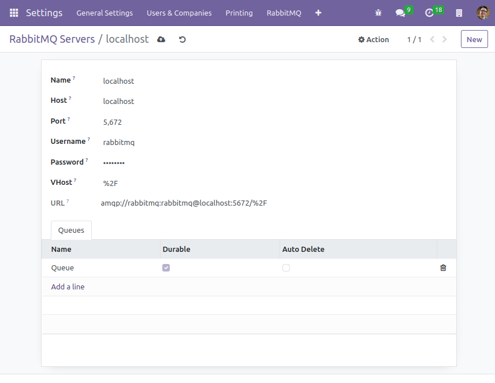Open General Settings menu

[x=105, y=13]
